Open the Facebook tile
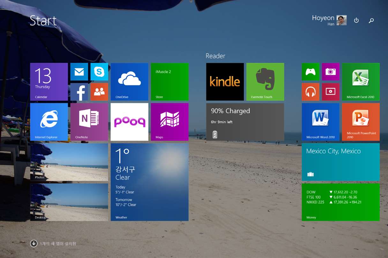 79,92
